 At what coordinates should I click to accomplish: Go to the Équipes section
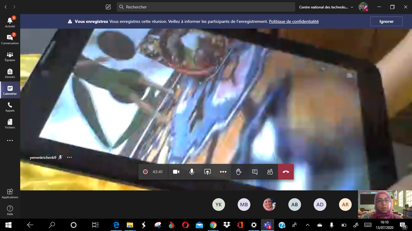pyautogui.click(x=10, y=56)
